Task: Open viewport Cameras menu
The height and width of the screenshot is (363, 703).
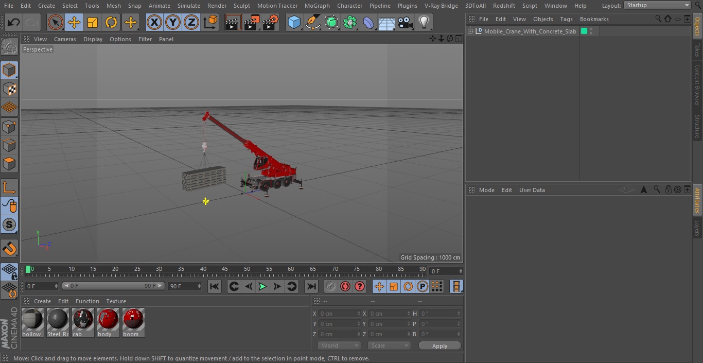Action: pos(65,39)
